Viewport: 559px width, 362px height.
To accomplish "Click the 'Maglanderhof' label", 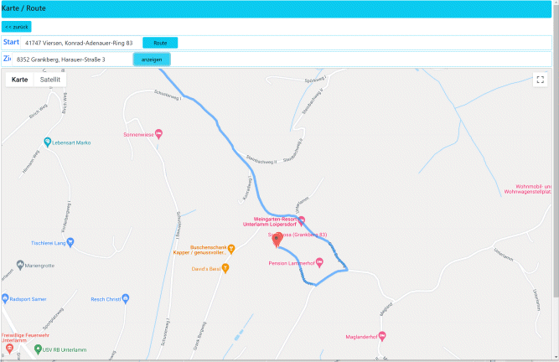I will click(x=361, y=337).
